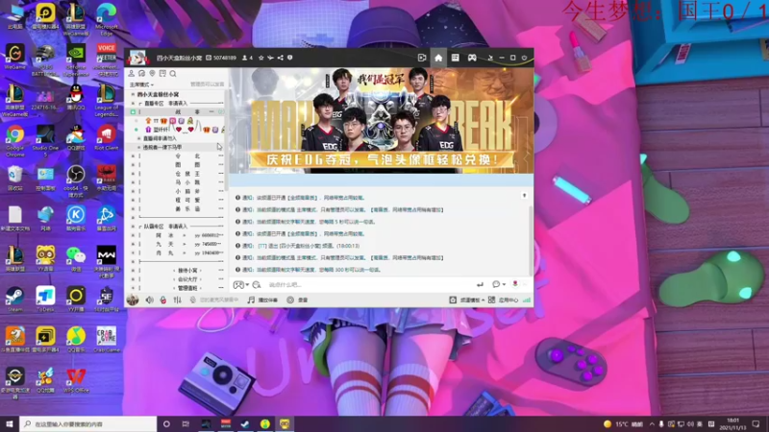The image size is (769, 432).
Task: Click the headset icon above channel tree
Action: [141, 74]
